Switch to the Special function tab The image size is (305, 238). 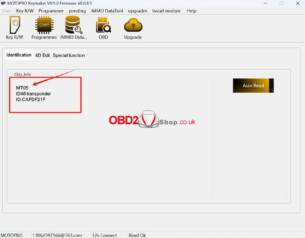click(69, 55)
